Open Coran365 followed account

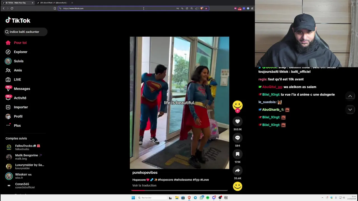[20, 186]
